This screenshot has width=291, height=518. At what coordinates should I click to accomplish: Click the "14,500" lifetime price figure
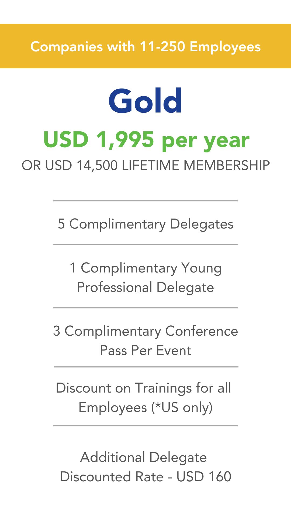97,165
